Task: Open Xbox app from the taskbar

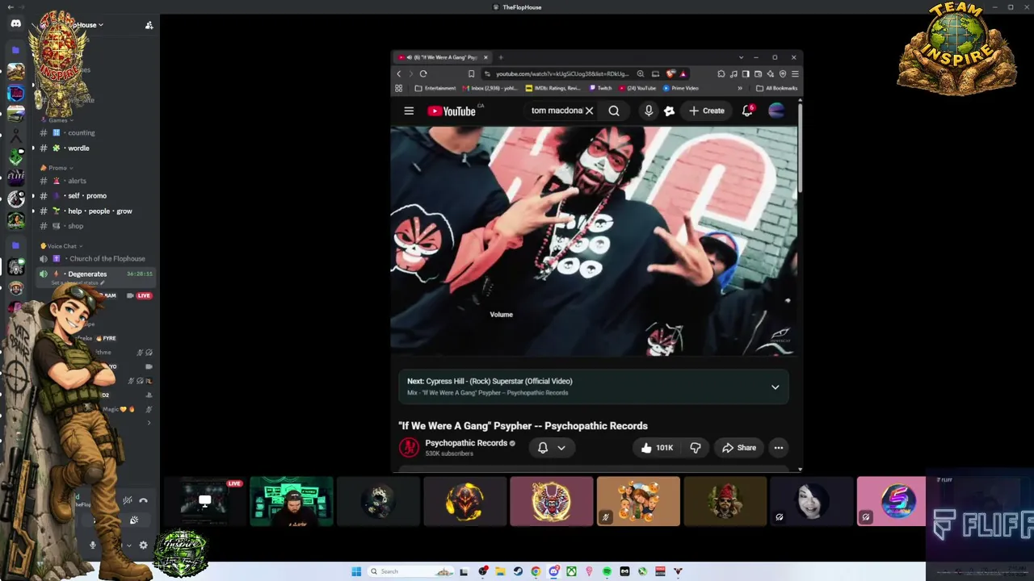Action: point(571,571)
